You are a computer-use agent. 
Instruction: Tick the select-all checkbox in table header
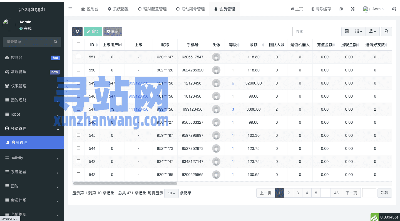[78, 44]
